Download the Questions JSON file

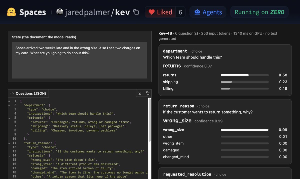[x=140, y=93]
